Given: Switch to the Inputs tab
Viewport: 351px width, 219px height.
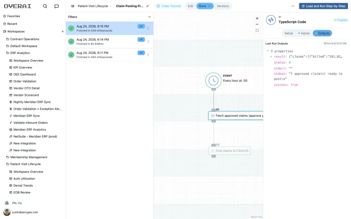Looking at the screenshot, I should pos(304,33).
